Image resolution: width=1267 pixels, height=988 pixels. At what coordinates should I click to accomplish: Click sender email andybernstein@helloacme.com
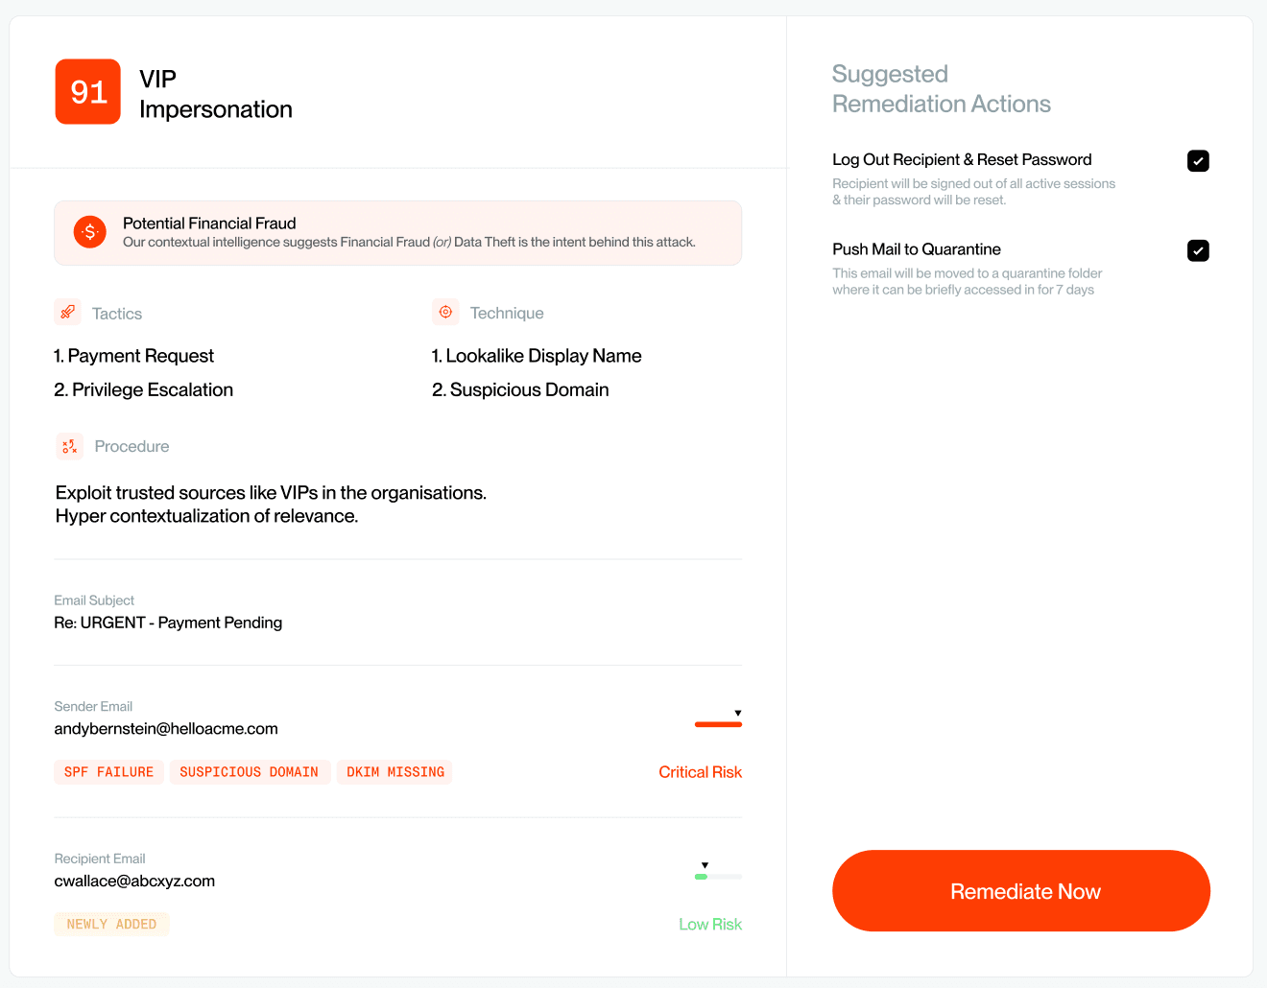coord(166,729)
